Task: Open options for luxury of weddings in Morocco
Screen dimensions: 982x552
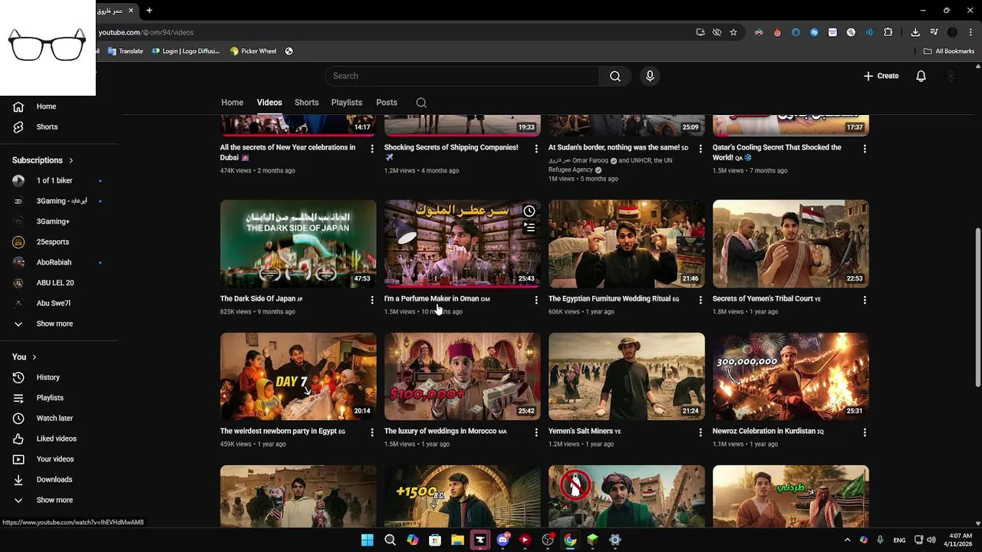Action: 536,432
